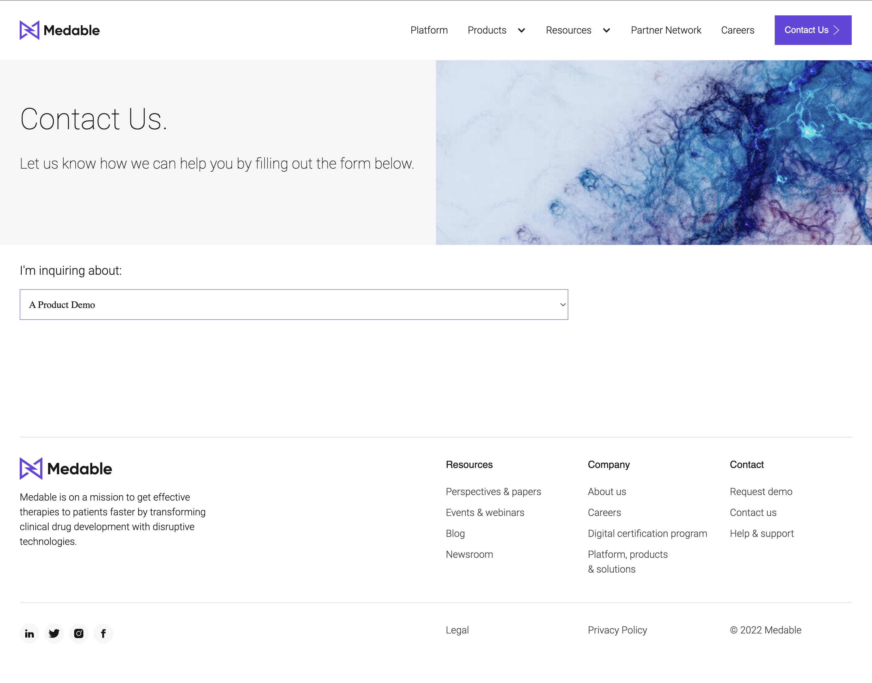Viewport: 872px width, 683px height.
Task: Expand the Resources menu chevron
Action: pos(606,30)
